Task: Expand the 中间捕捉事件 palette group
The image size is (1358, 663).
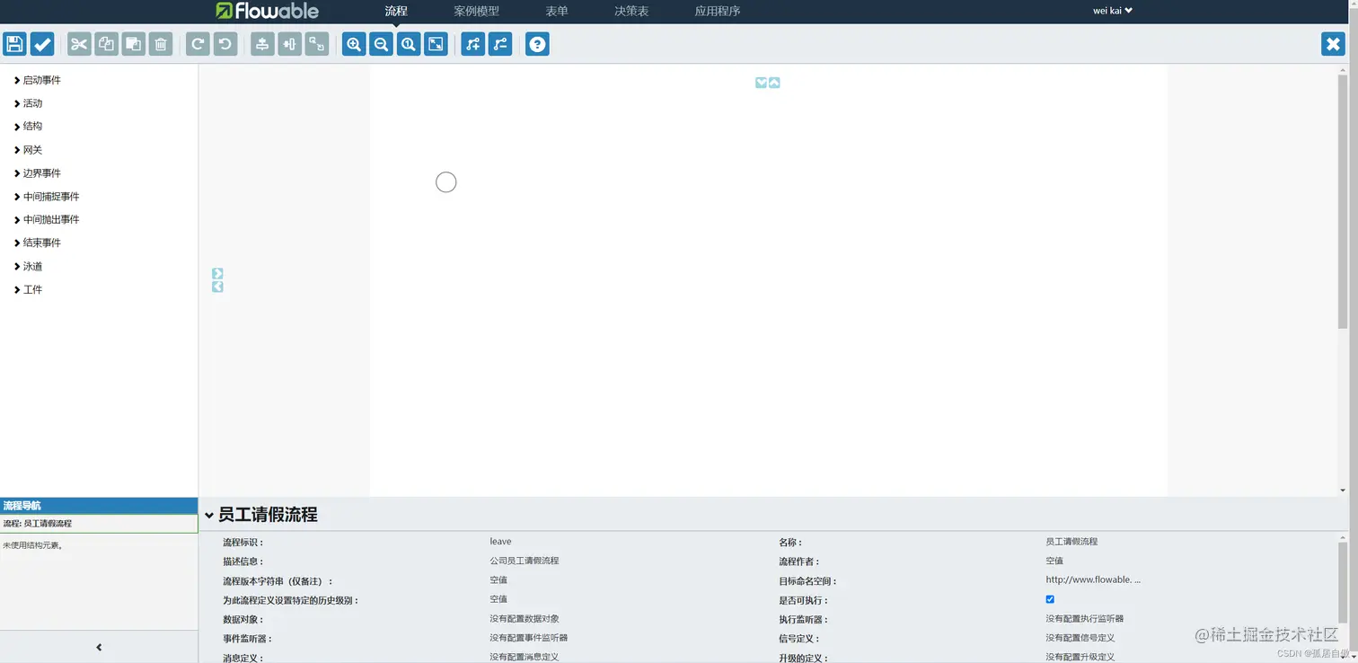Action: click(x=47, y=197)
